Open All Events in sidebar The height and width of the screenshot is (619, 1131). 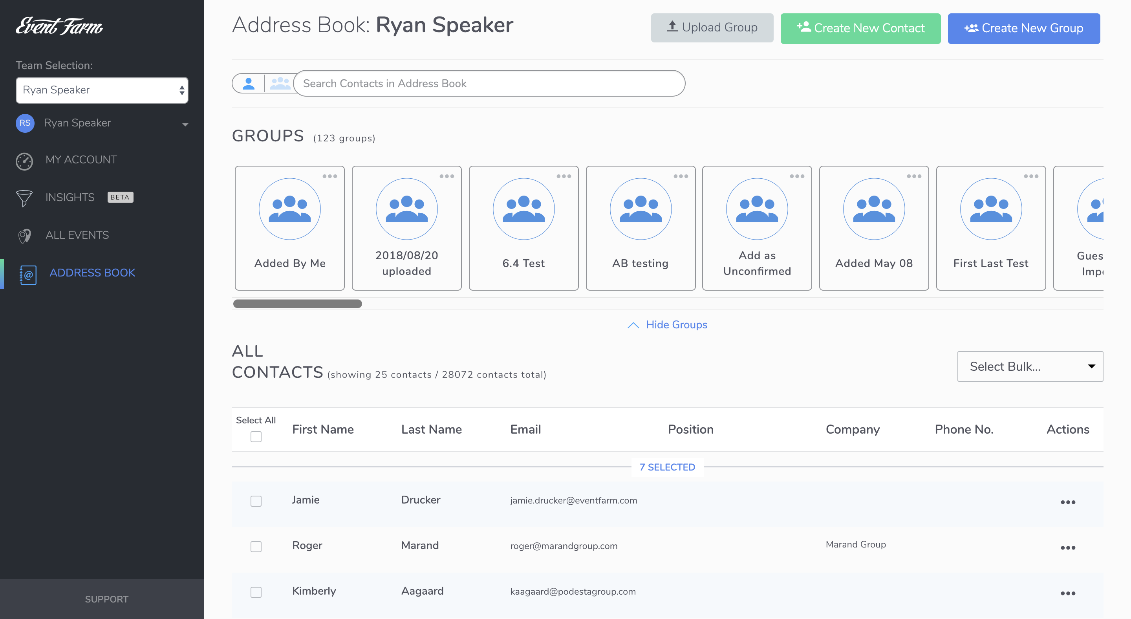coord(77,235)
